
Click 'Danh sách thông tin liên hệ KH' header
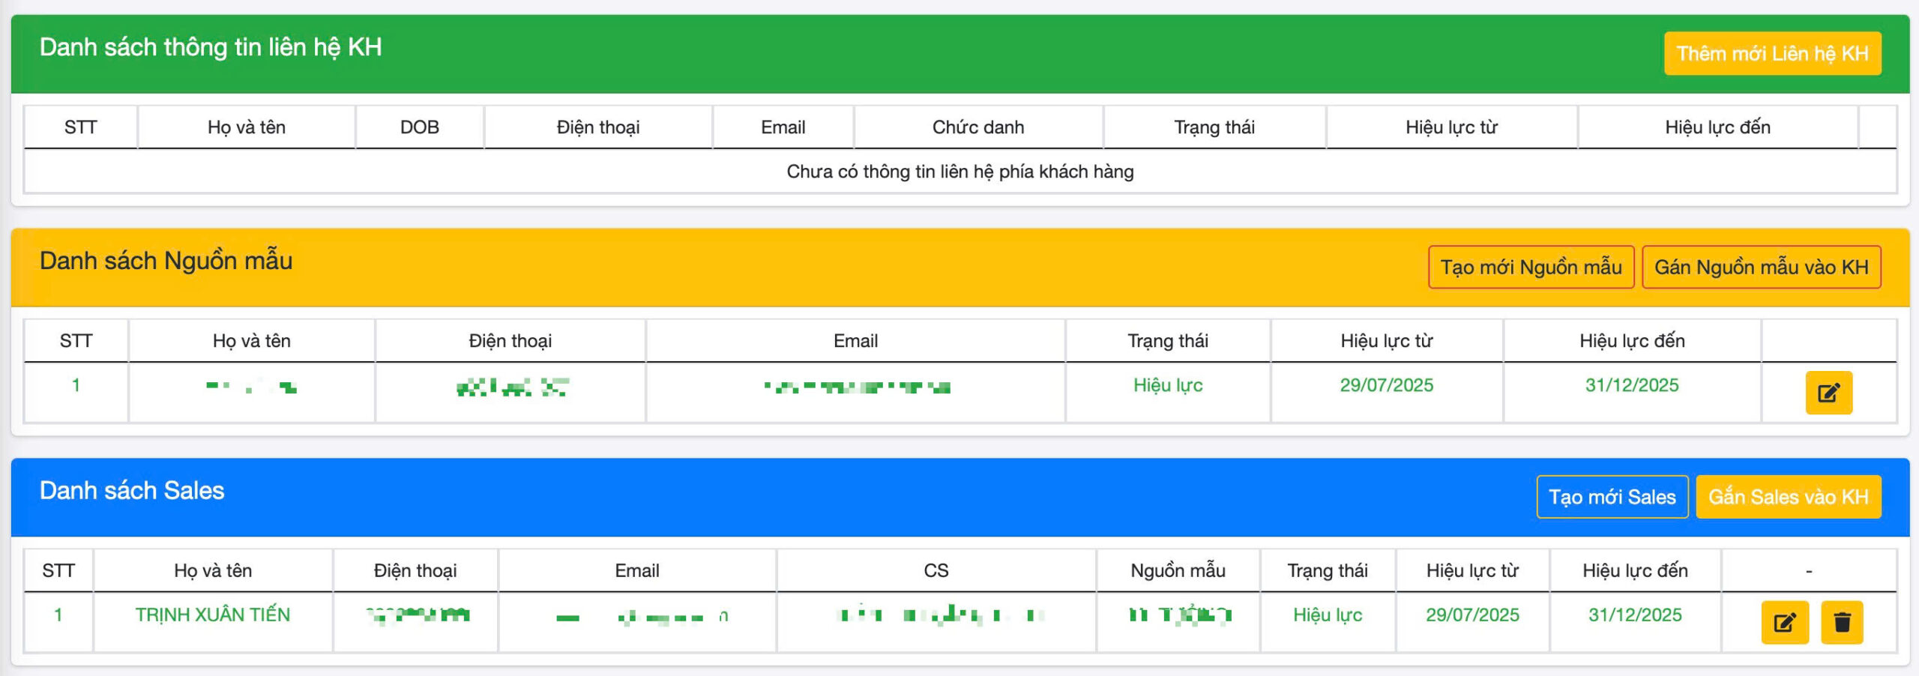coord(211,47)
